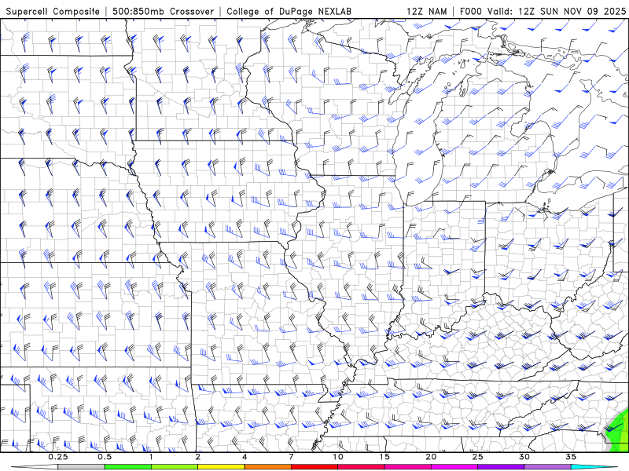Click the colorbar label 1

click(151, 457)
